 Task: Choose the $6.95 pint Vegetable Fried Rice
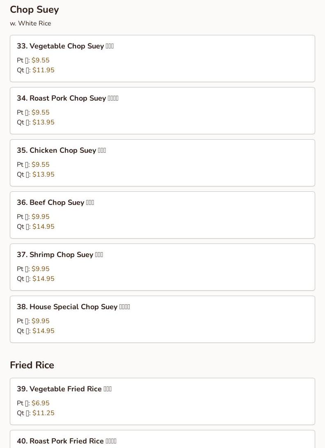pos(40,403)
